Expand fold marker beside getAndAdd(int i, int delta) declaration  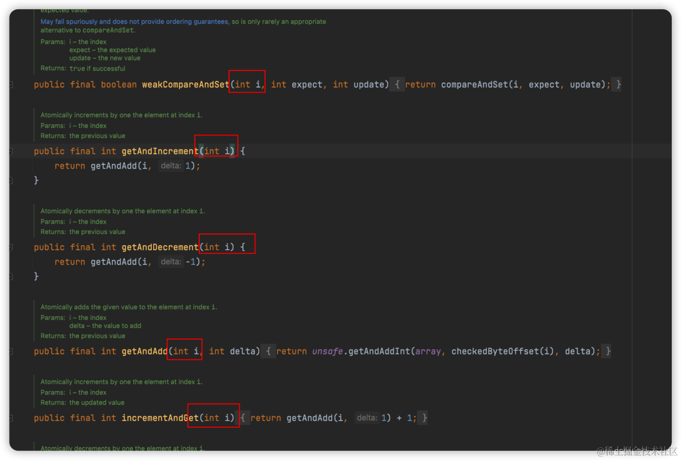11,351
